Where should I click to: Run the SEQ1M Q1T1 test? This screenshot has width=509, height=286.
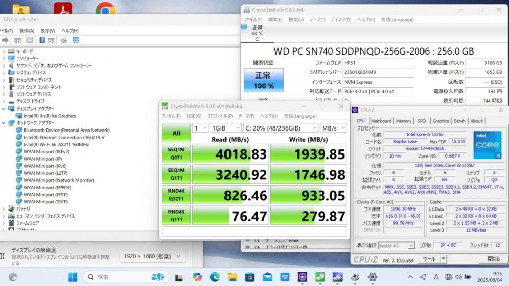[x=176, y=174]
